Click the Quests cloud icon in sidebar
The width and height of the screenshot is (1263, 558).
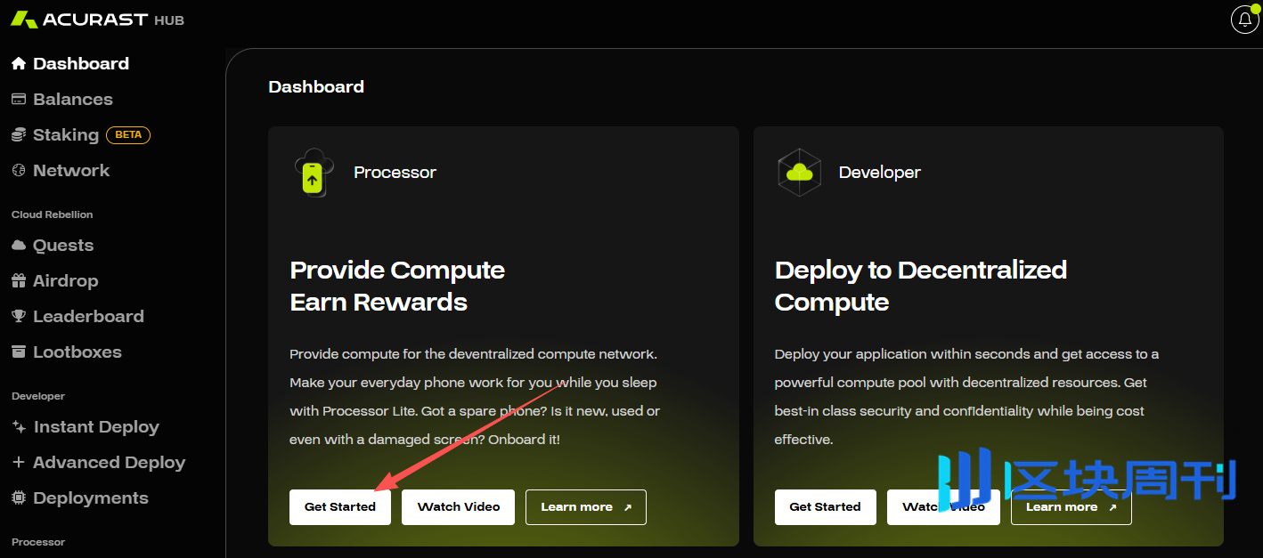[19, 246]
